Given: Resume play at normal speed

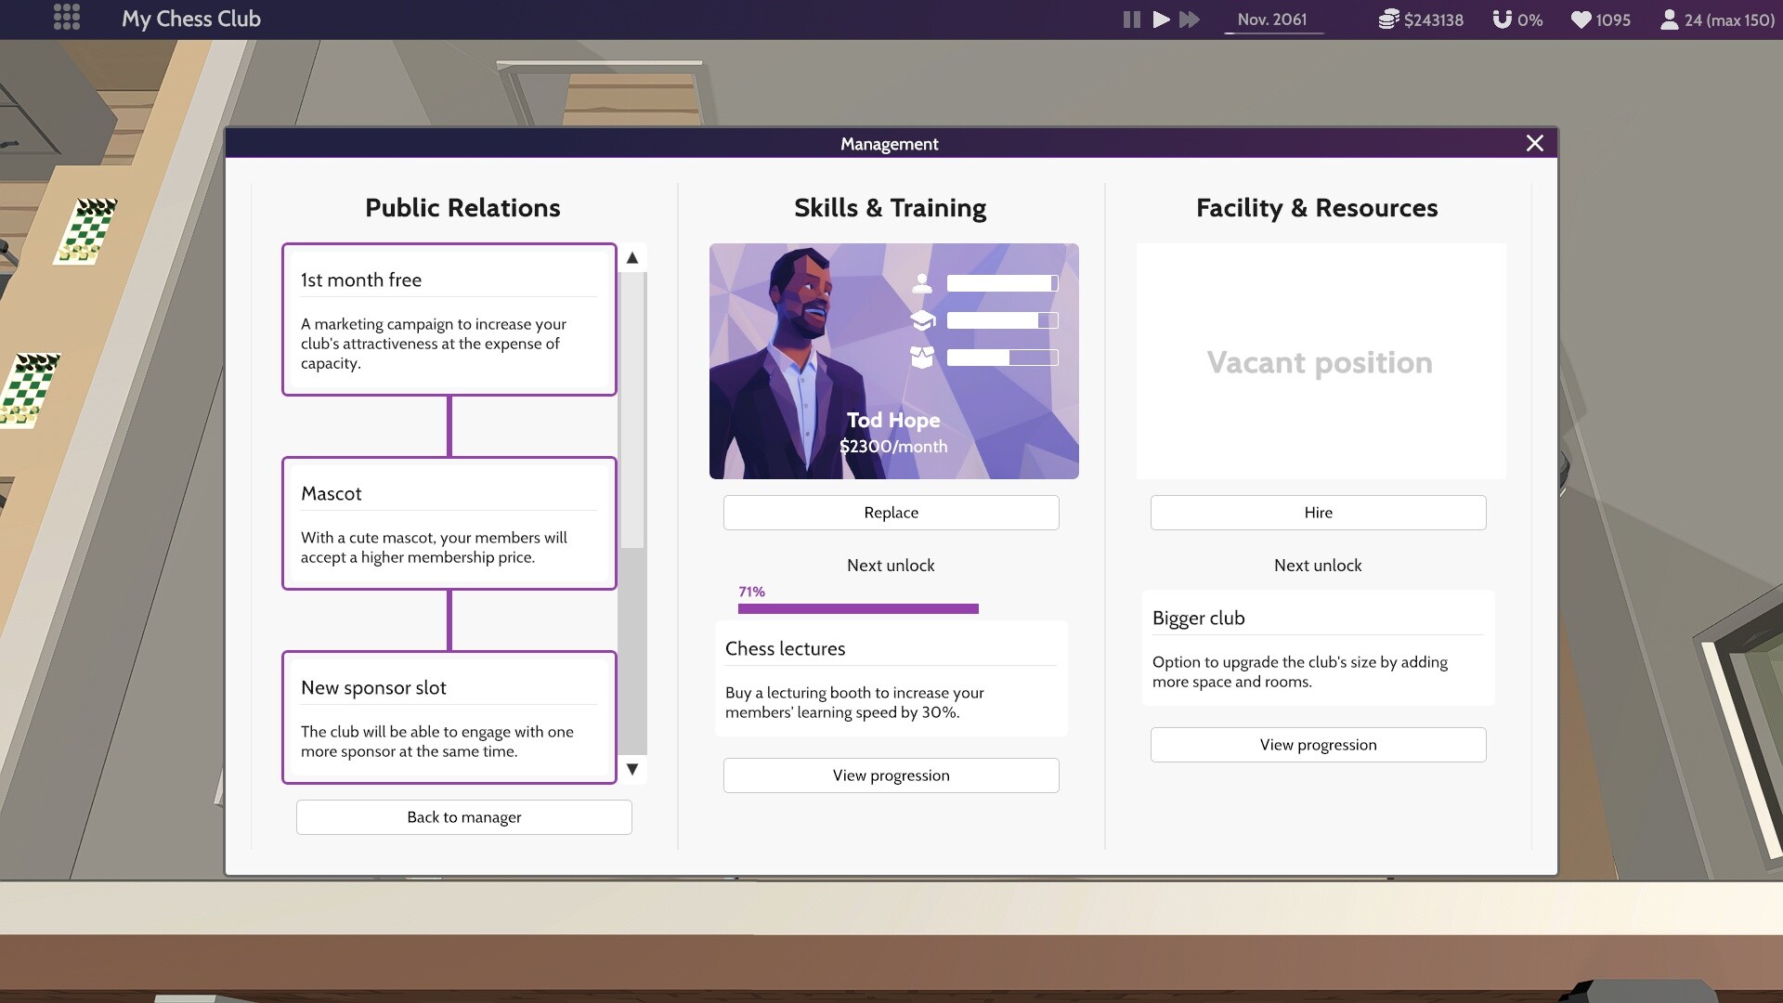Looking at the screenshot, I should point(1160,19).
